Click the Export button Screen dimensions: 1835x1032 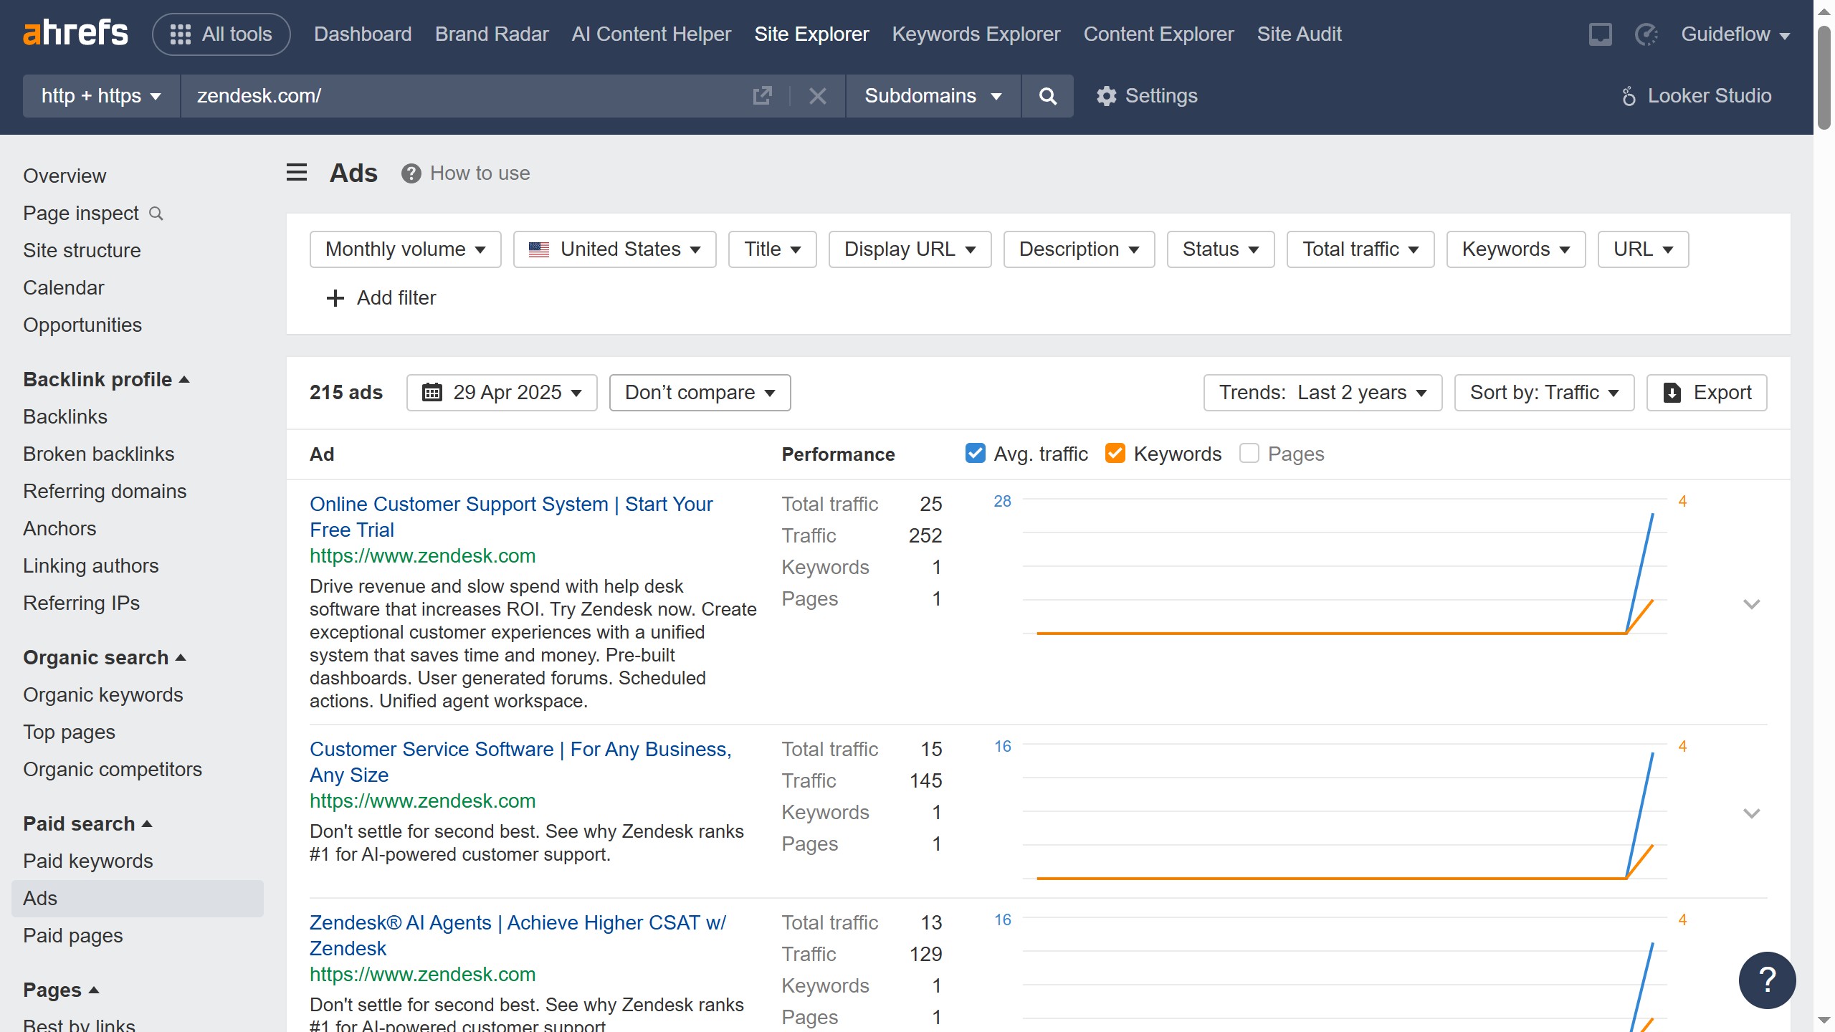pyautogui.click(x=1706, y=393)
